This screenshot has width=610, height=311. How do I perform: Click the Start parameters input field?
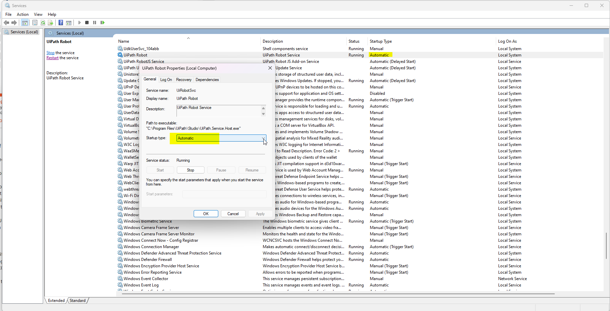click(224, 194)
